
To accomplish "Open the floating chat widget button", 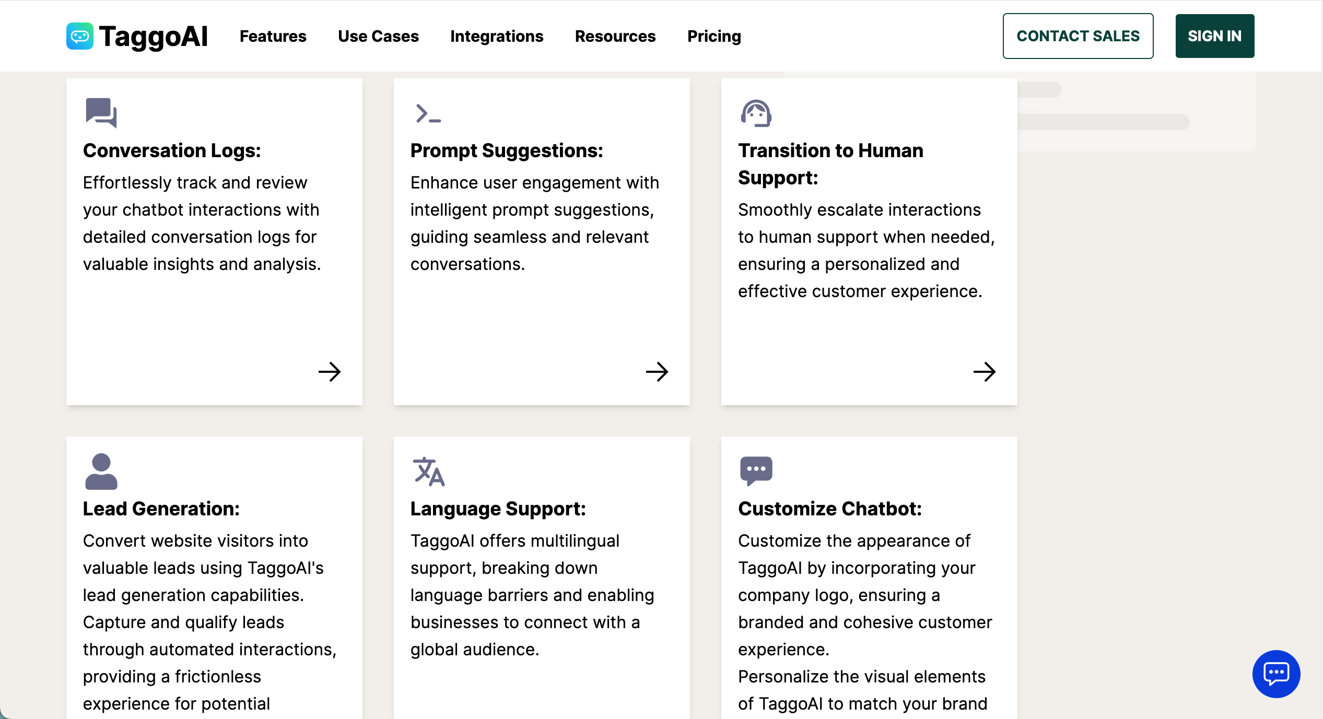I will 1276,674.
